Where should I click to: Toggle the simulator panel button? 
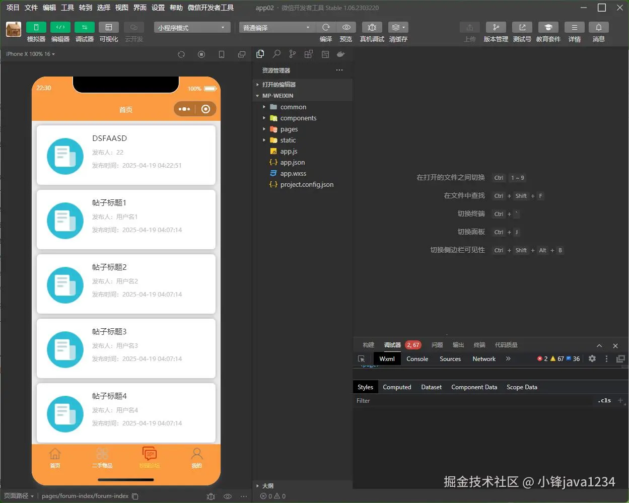pos(36,27)
